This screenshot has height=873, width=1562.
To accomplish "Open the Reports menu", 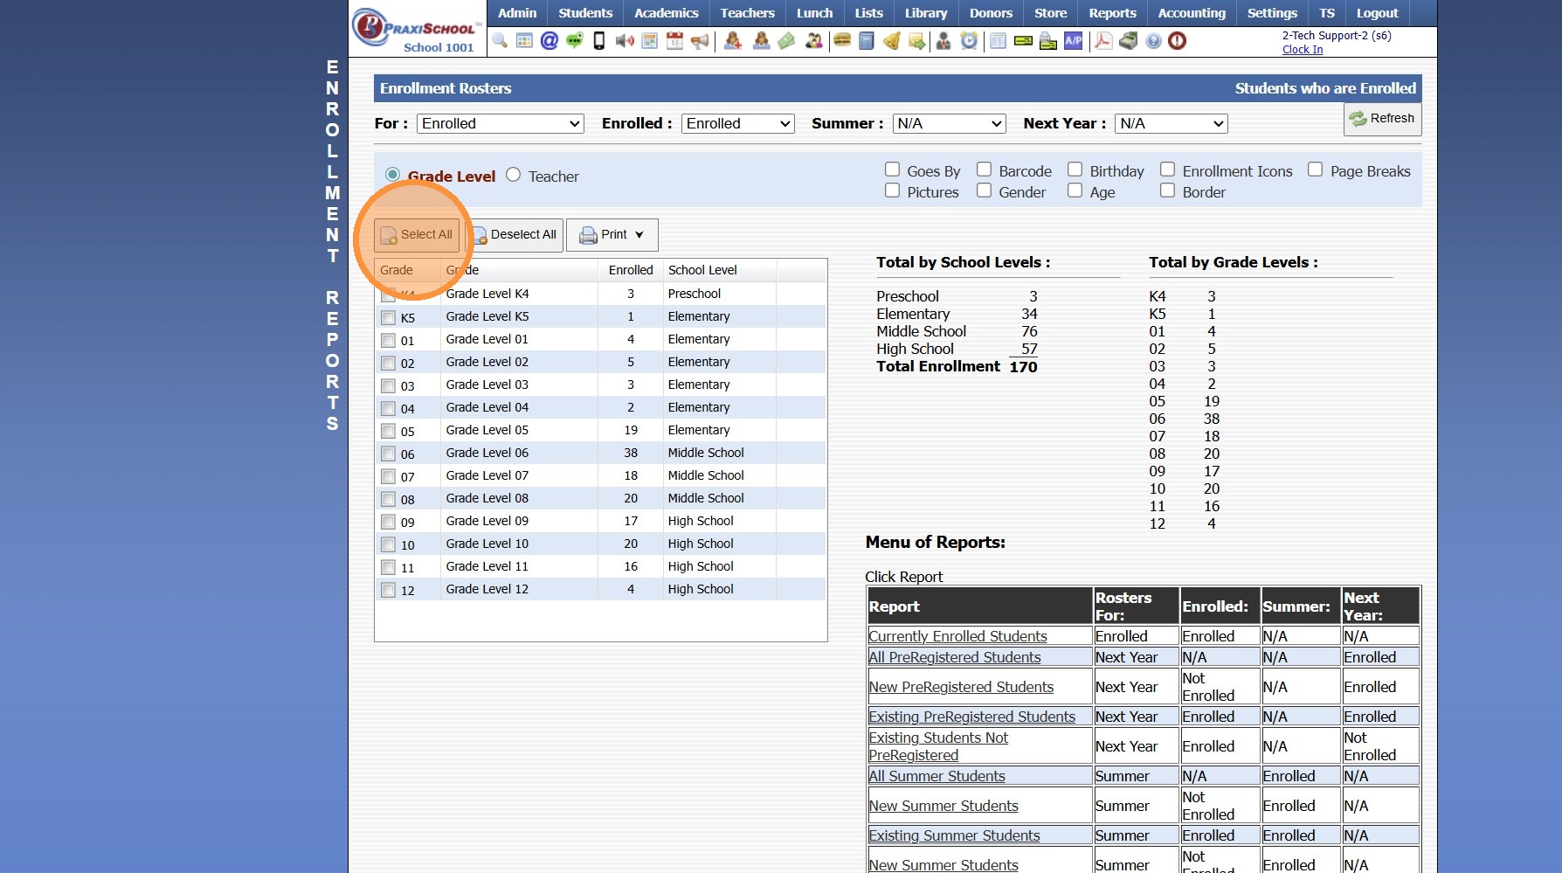I will pyautogui.click(x=1112, y=13).
